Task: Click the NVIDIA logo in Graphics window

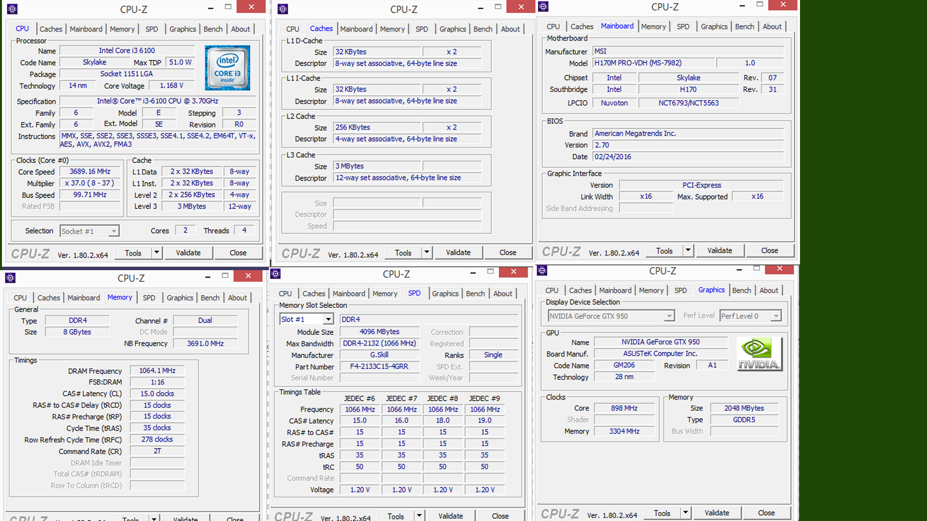Action: (759, 354)
